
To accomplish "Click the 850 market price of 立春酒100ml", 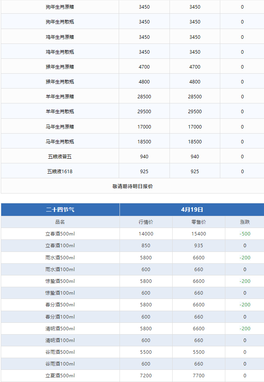I will click(x=146, y=245).
